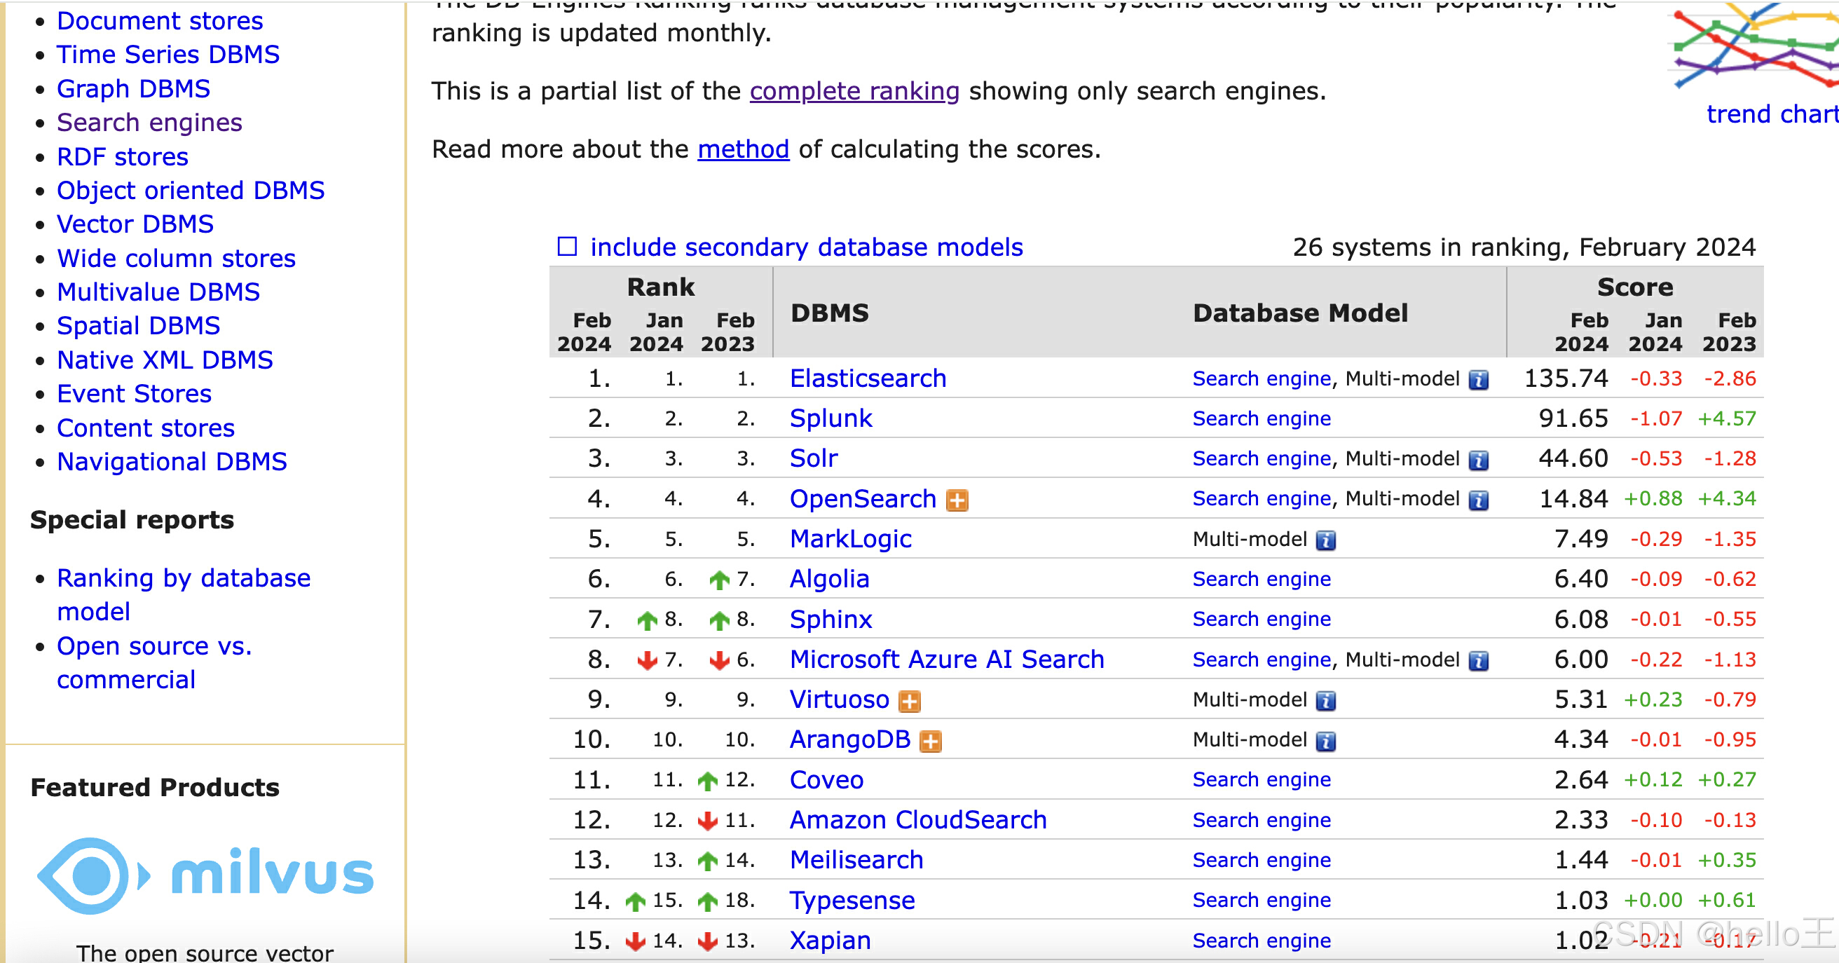Open Graph DBMS category in sidebar

133,88
